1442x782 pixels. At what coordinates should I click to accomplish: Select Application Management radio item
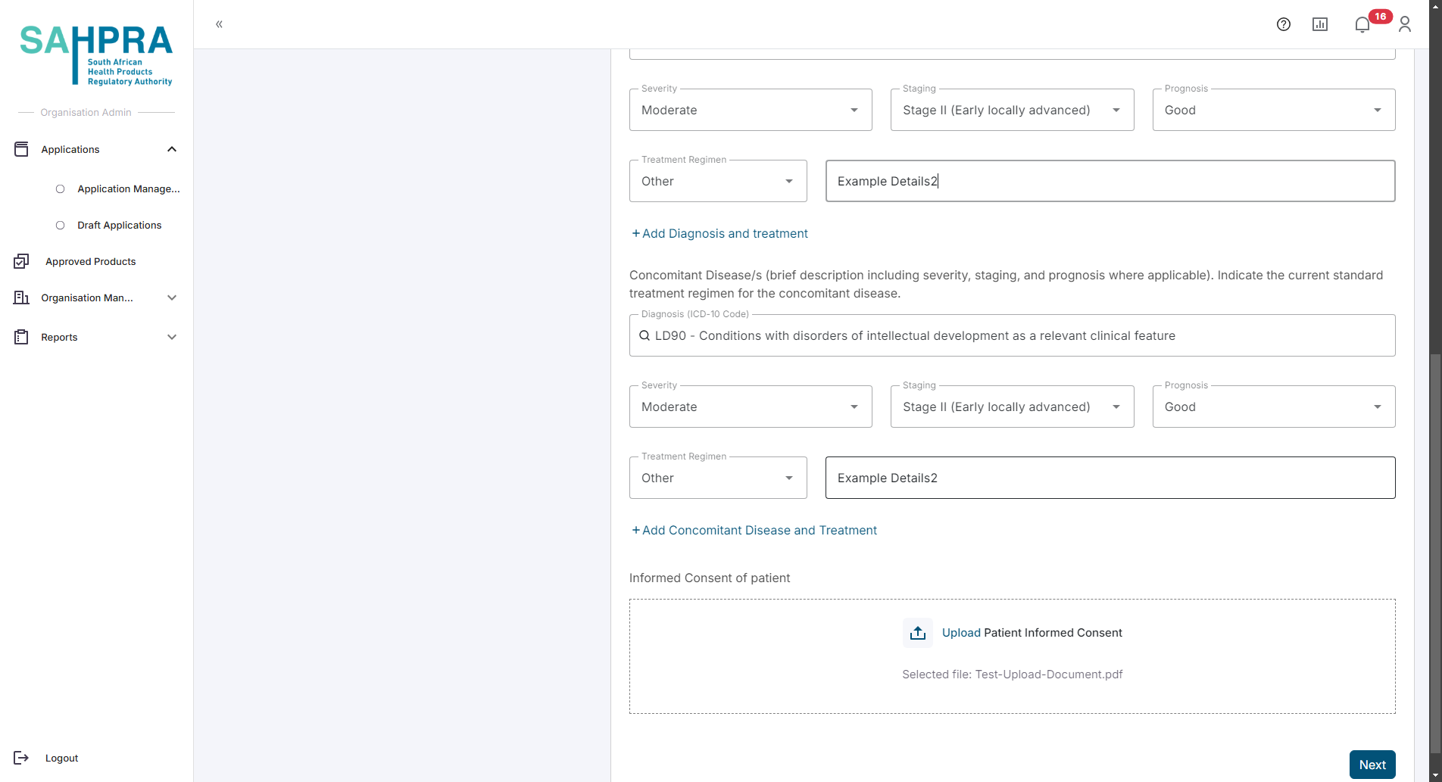pos(61,188)
